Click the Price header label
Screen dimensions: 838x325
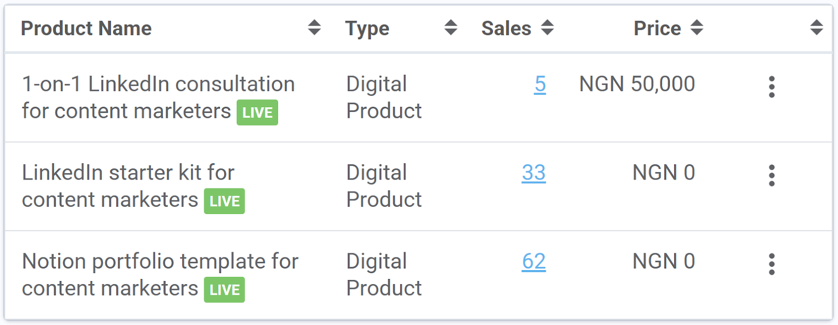657,28
